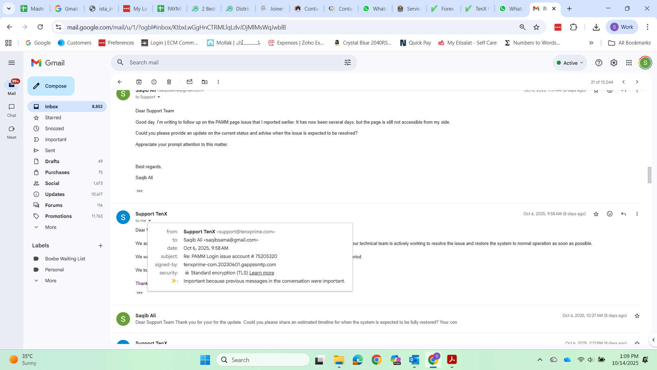
Task: Open the Sent folder
Action: (x=50, y=150)
